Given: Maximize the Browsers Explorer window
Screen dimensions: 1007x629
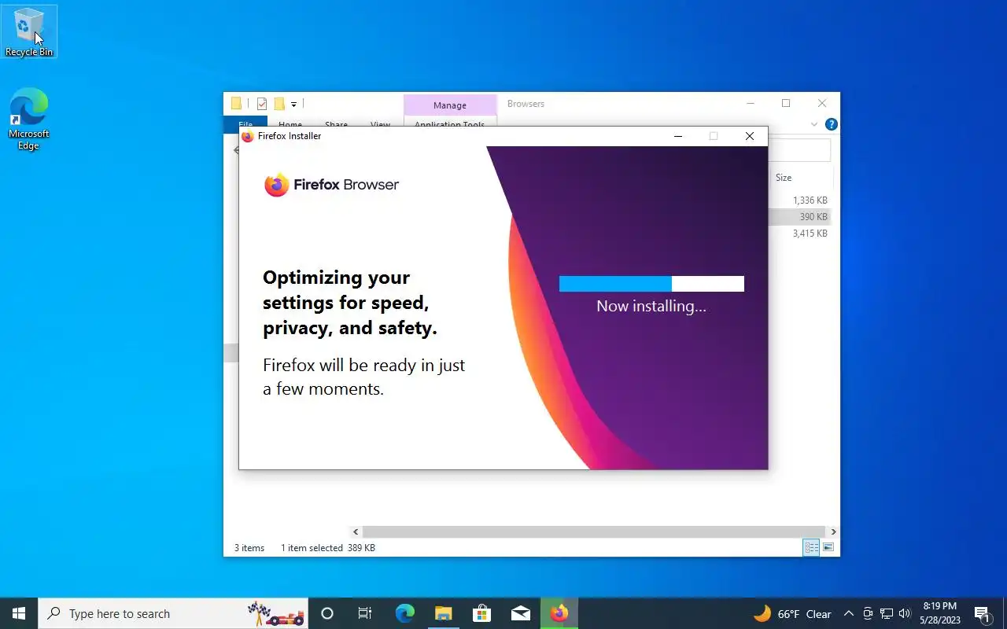Looking at the screenshot, I should [786, 104].
